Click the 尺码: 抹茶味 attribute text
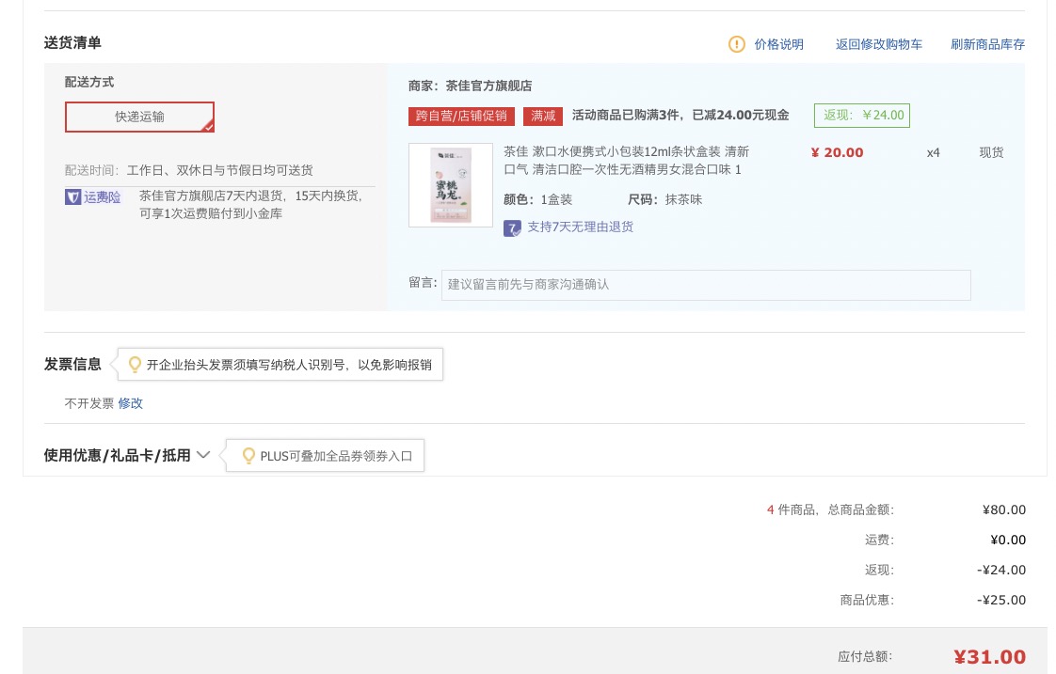Screen dimensions: 1056x674 click(664, 200)
